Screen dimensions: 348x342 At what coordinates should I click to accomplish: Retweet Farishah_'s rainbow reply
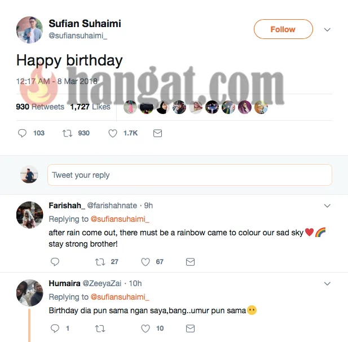100,262
